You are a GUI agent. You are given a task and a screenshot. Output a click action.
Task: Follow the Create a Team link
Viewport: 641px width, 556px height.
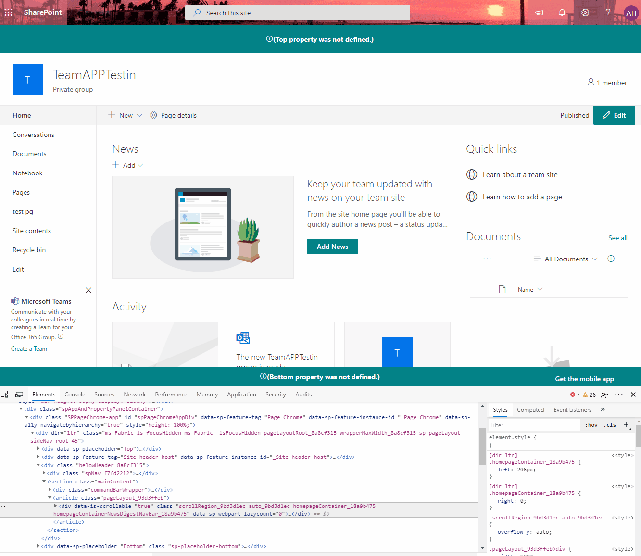(29, 348)
